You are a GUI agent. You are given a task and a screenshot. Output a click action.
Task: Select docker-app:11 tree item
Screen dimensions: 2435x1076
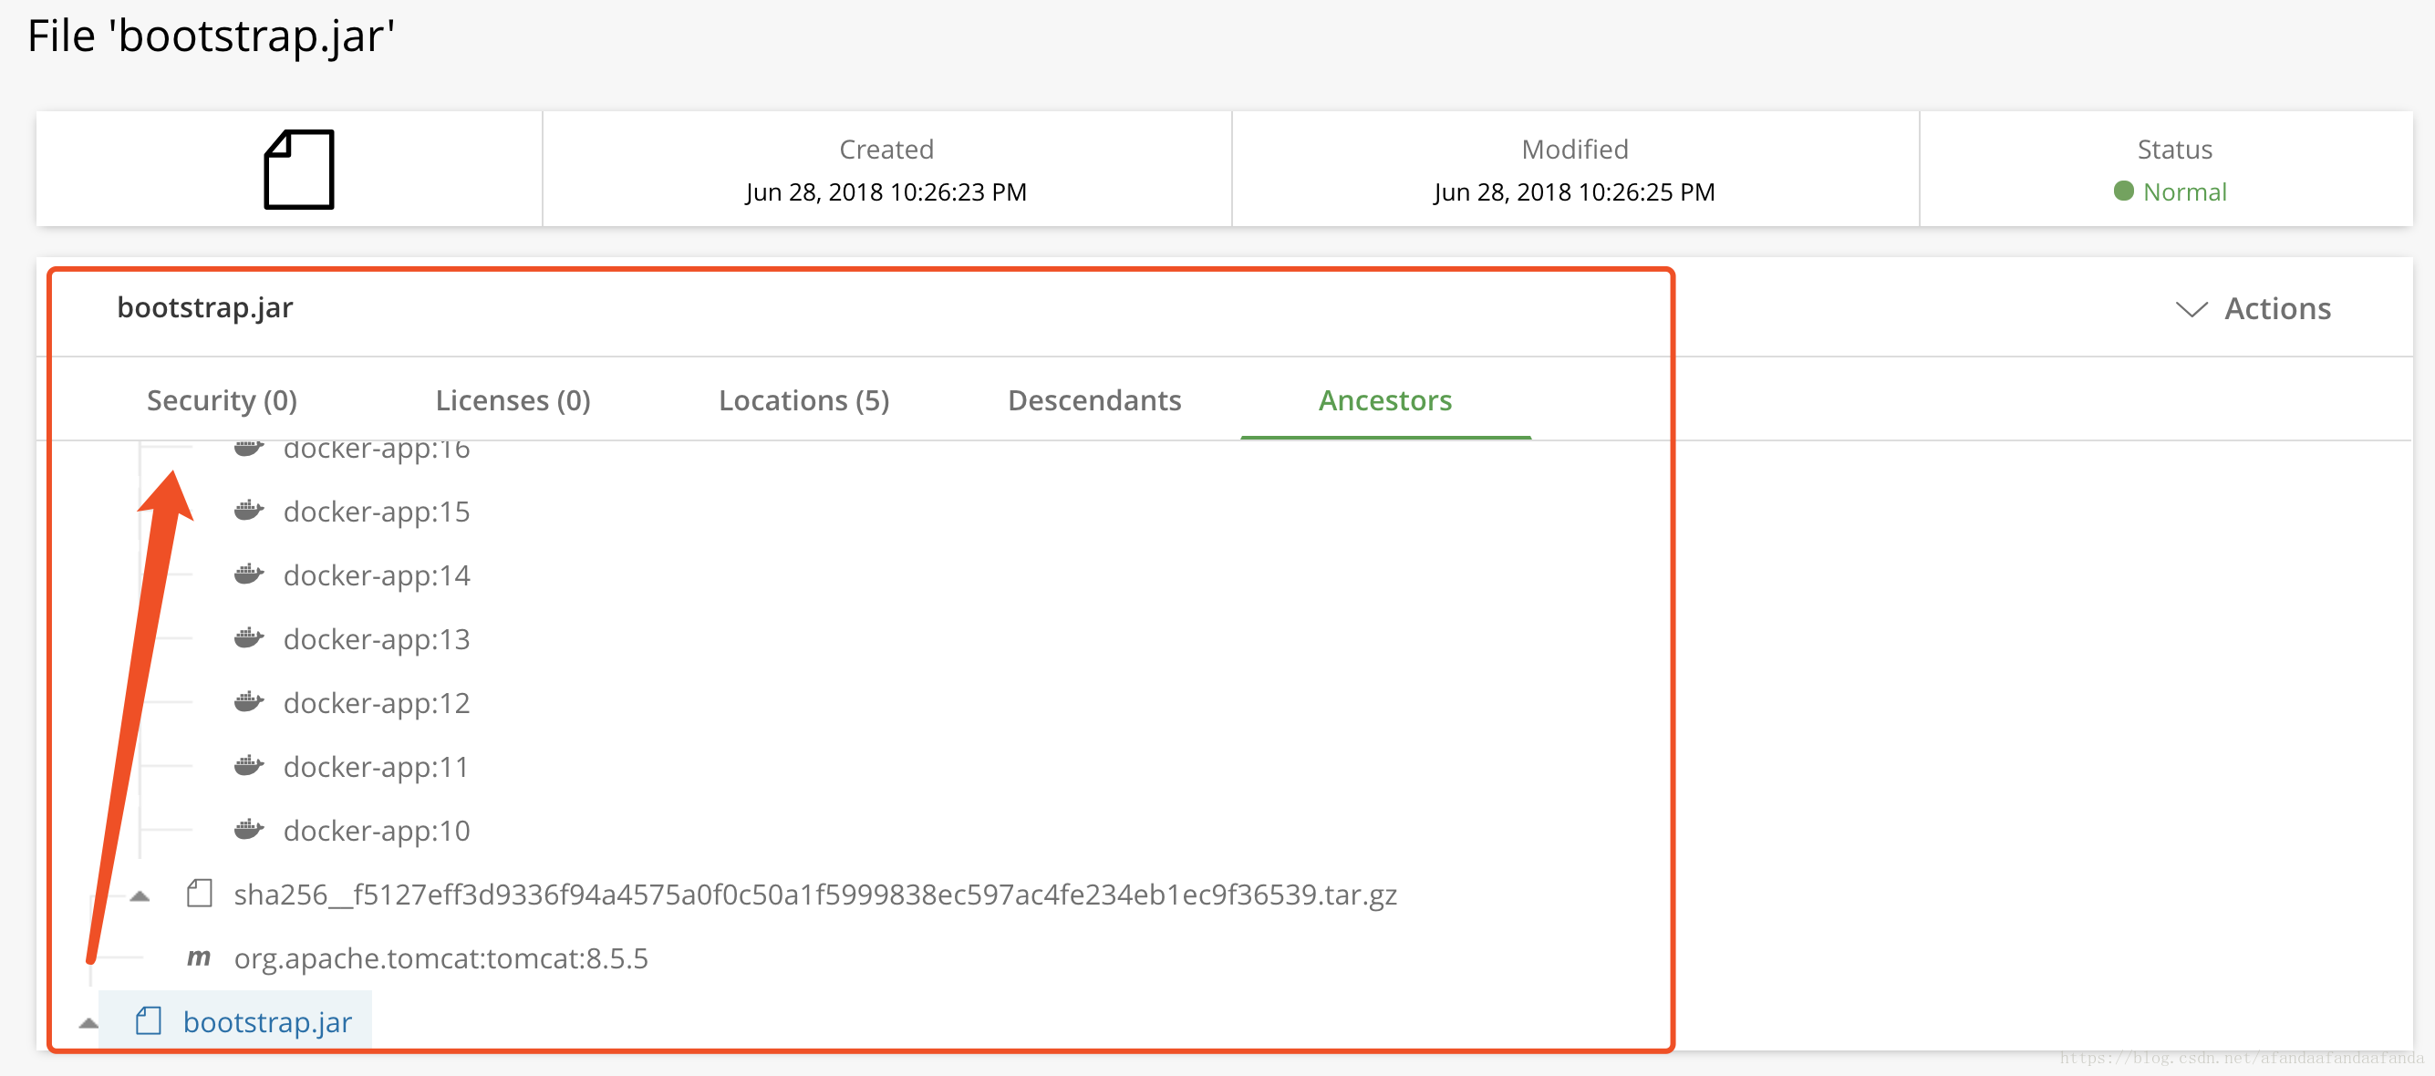tap(375, 766)
